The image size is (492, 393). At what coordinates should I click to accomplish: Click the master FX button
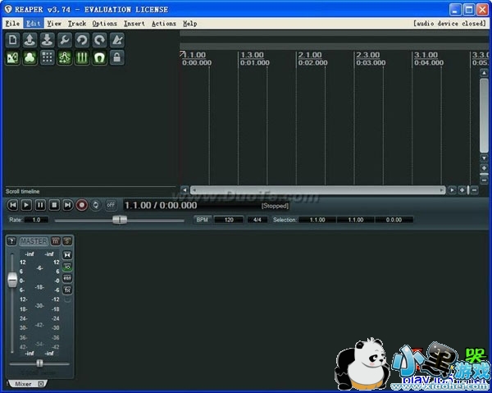click(67, 290)
